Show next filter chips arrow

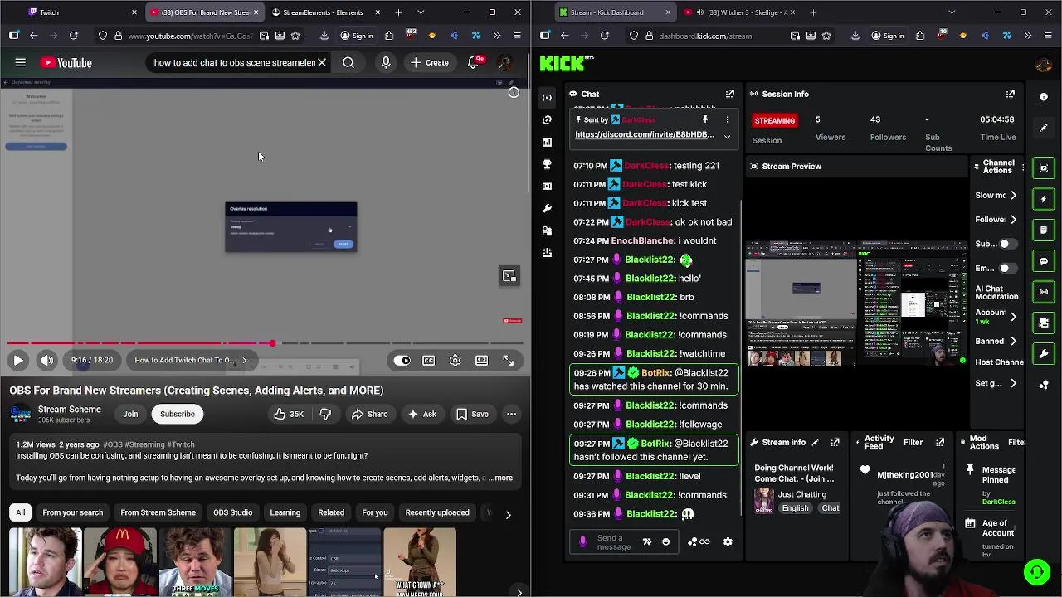pos(508,514)
